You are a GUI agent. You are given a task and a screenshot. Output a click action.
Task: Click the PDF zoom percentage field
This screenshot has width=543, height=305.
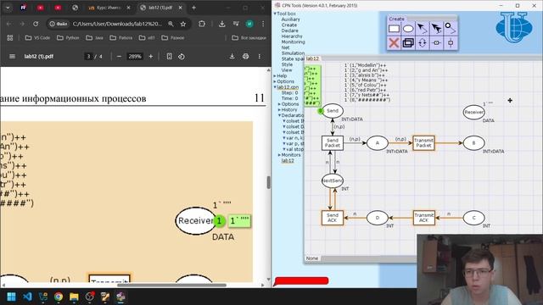pos(135,57)
